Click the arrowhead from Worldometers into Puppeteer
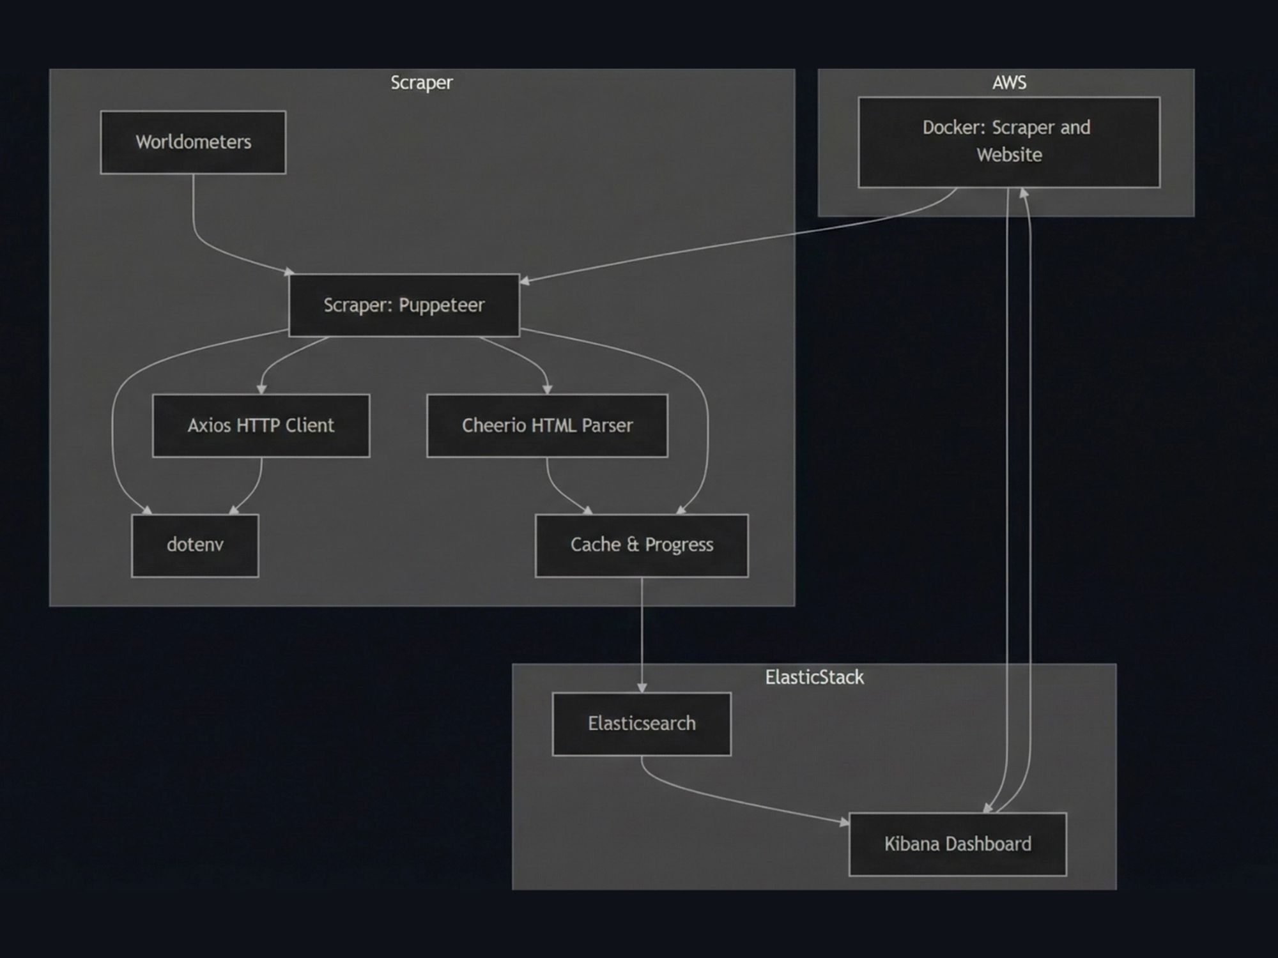Image resolution: width=1278 pixels, height=958 pixels. [289, 272]
